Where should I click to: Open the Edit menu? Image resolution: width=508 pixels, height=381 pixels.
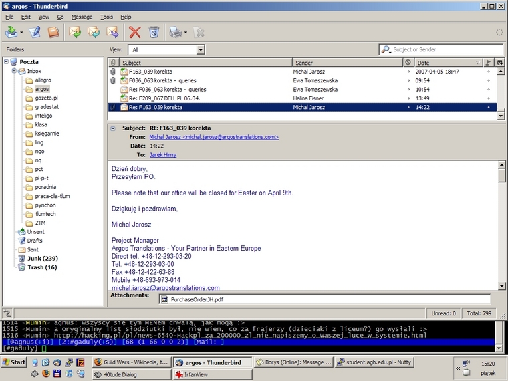pos(26,17)
